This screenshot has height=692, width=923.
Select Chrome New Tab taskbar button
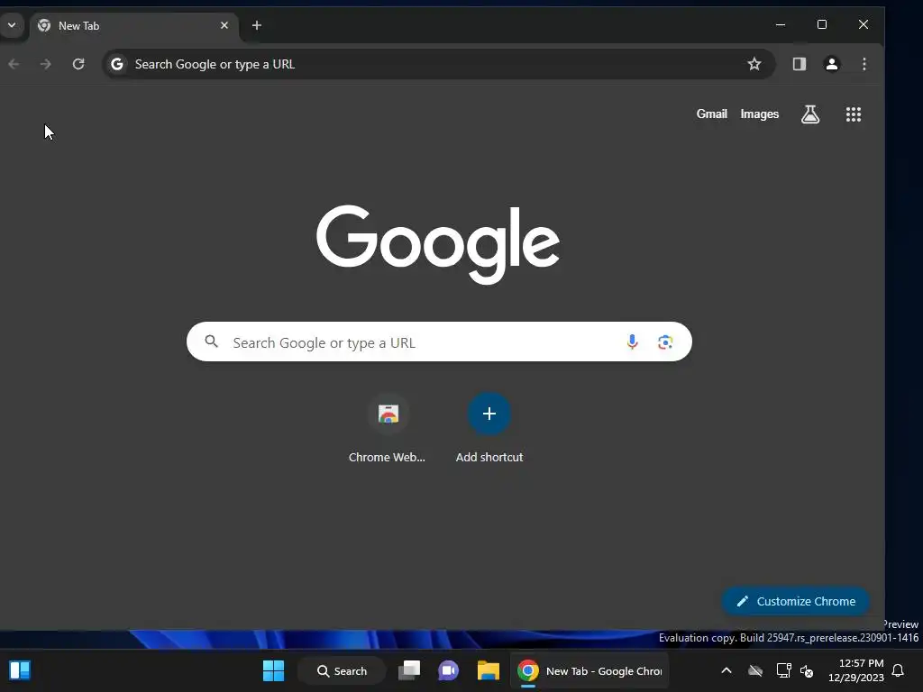click(589, 670)
